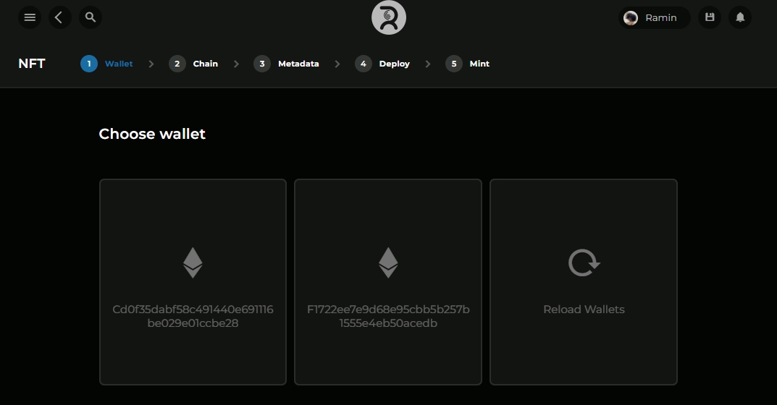Jump to the Deploy step
The height and width of the screenshot is (405, 777).
click(383, 64)
